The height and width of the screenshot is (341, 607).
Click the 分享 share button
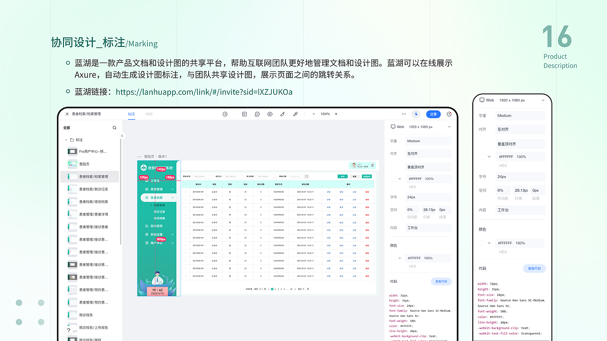click(x=433, y=114)
